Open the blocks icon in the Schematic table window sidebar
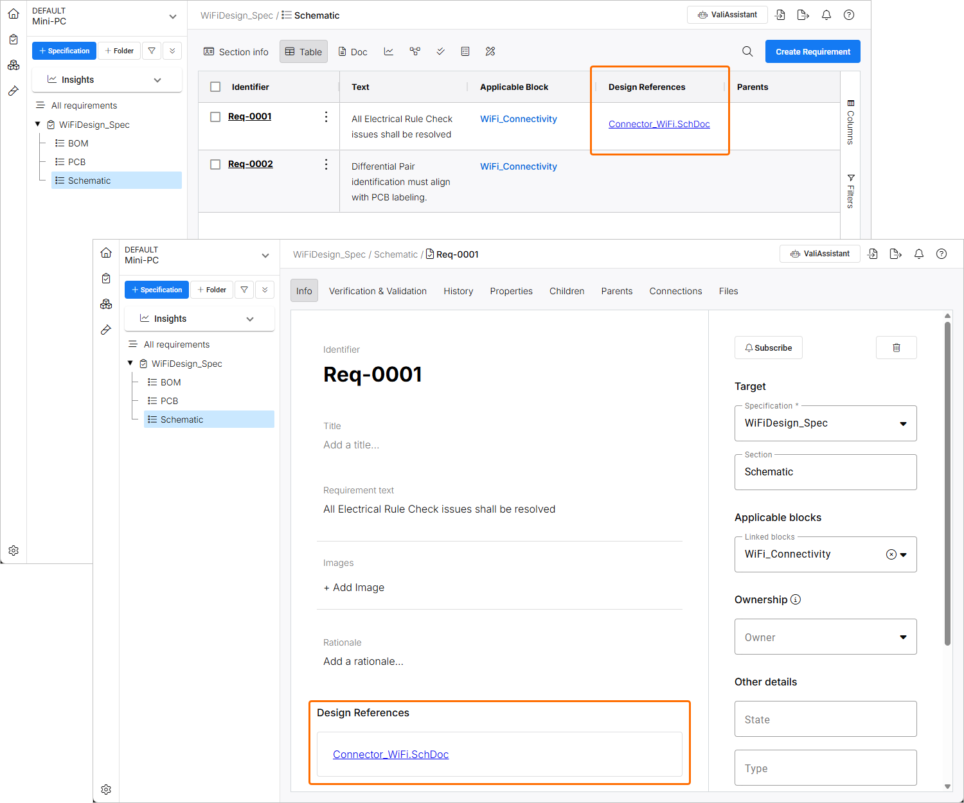This screenshot has width=964, height=803. click(x=13, y=65)
